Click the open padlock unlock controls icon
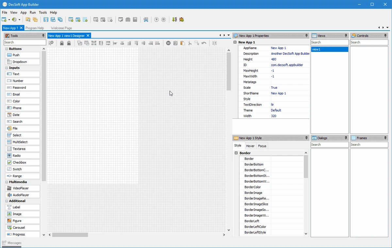 coord(69,43)
